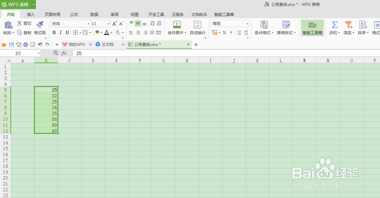Toggle middle vertical alignment
This screenshot has width=380, height=198.
(138, 24)
